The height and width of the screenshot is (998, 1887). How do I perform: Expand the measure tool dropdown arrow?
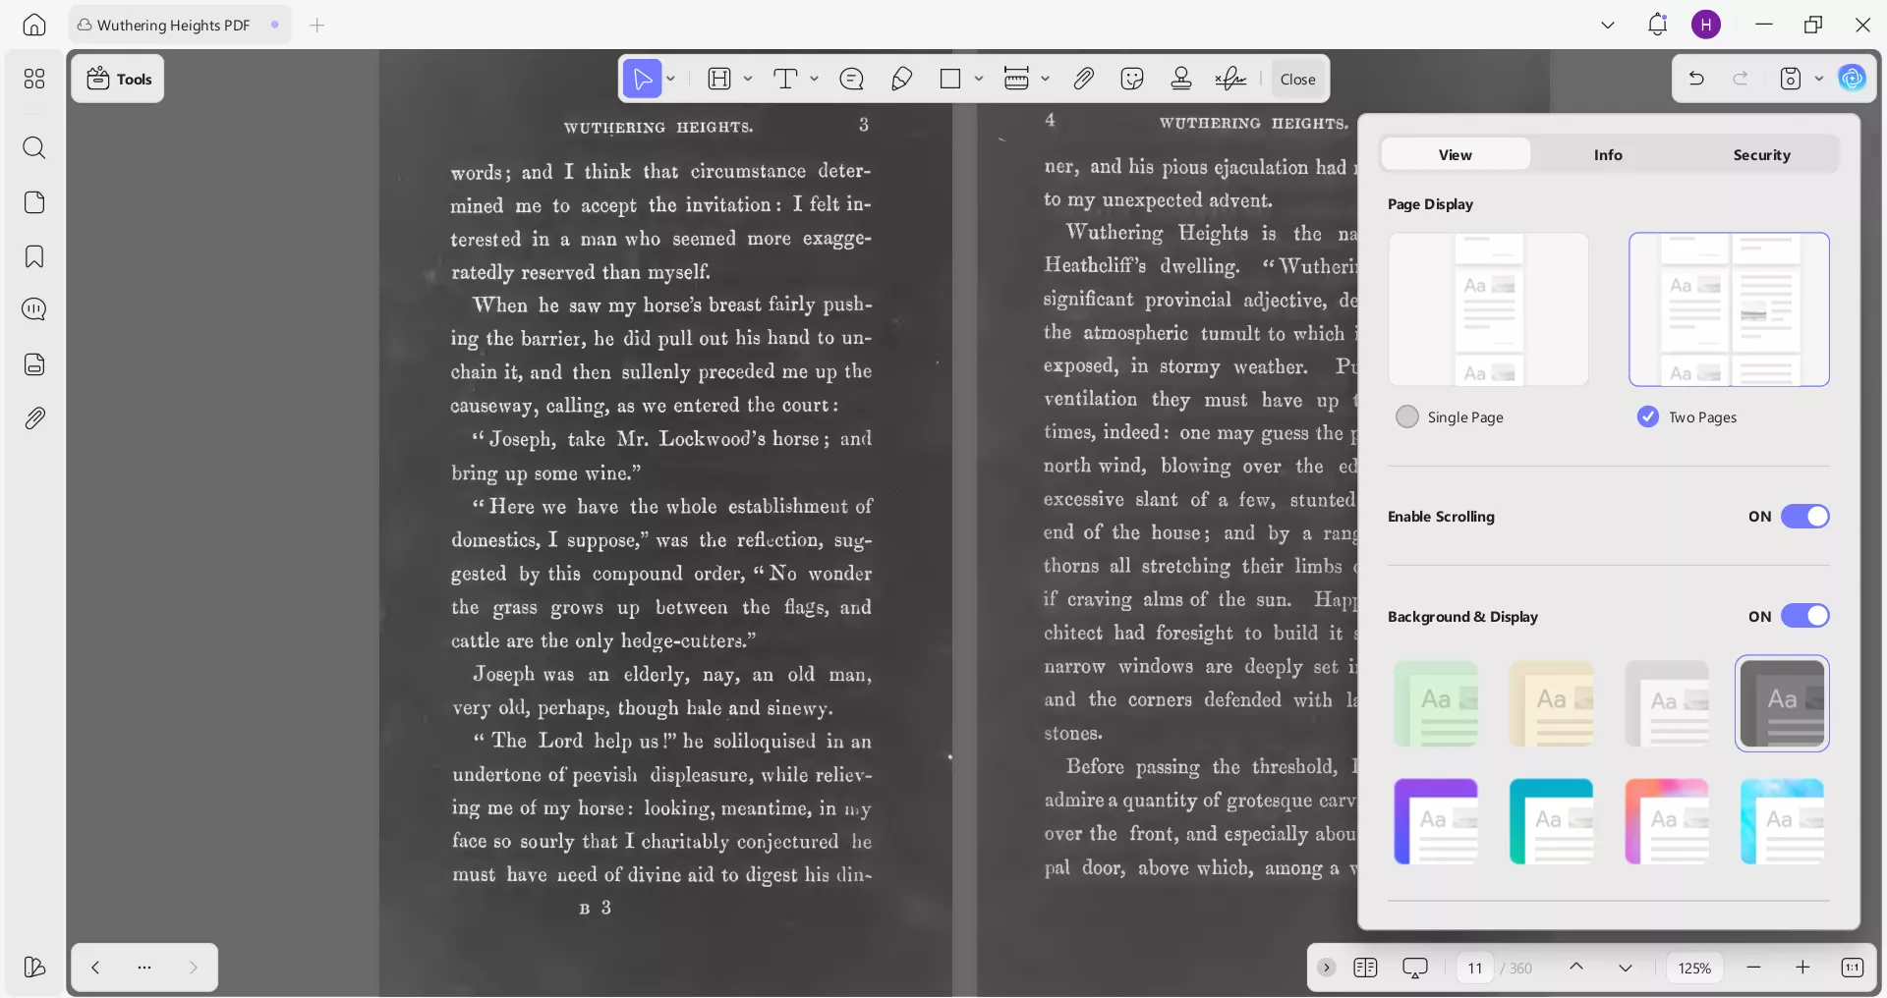tap(1045, 79)
